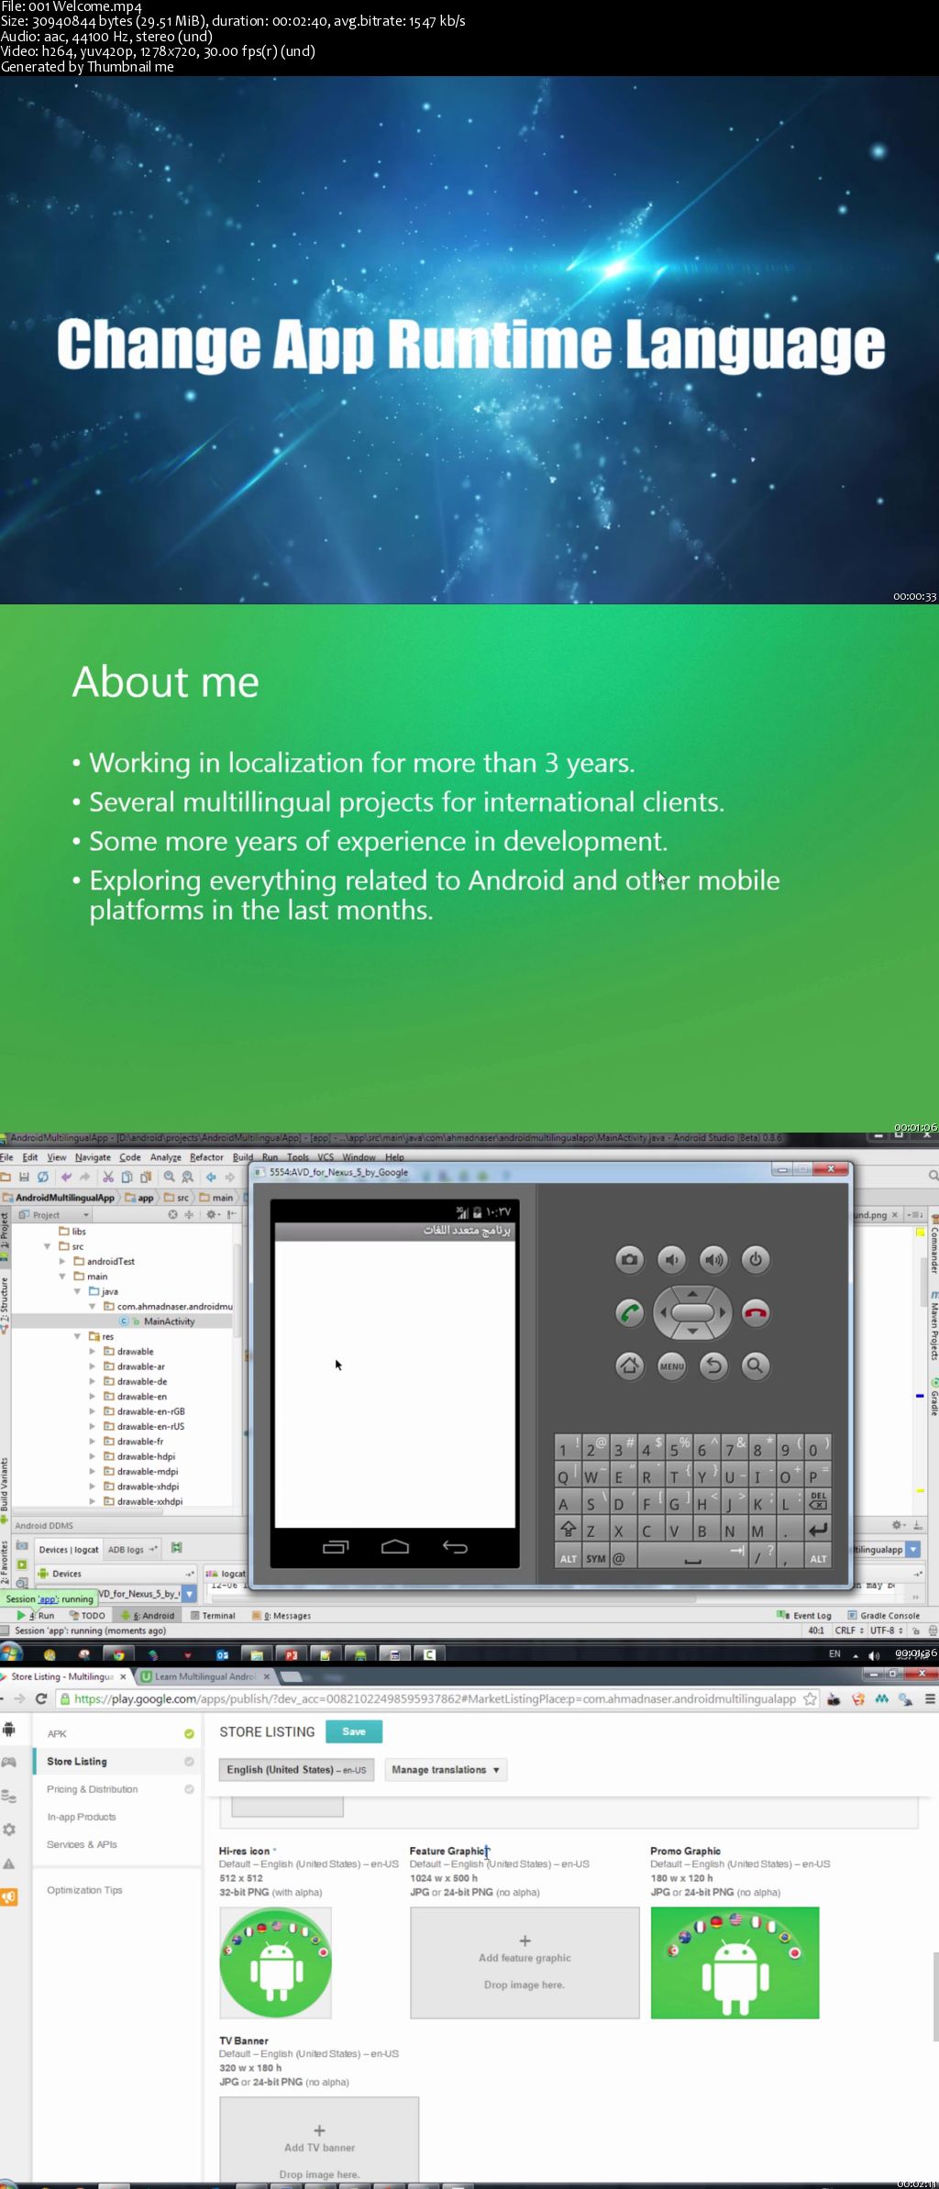This screenshot has height=2189, width=939.
Task: Hit the emulator power button
Action: coord(756,1260)
